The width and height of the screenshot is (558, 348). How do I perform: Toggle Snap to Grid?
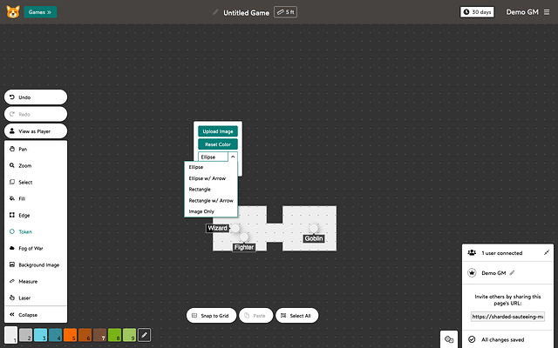click(x=211, y=315)
